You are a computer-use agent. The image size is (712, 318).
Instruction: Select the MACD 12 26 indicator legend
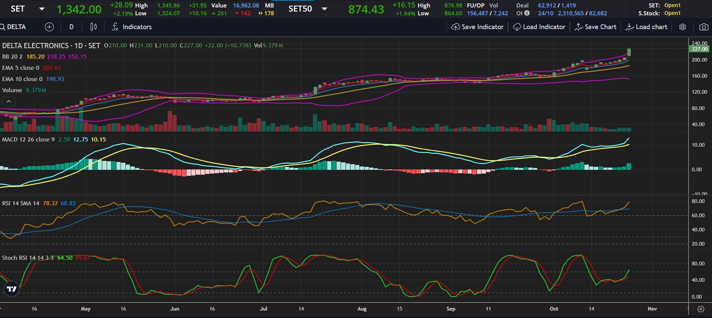coord(28,140)
